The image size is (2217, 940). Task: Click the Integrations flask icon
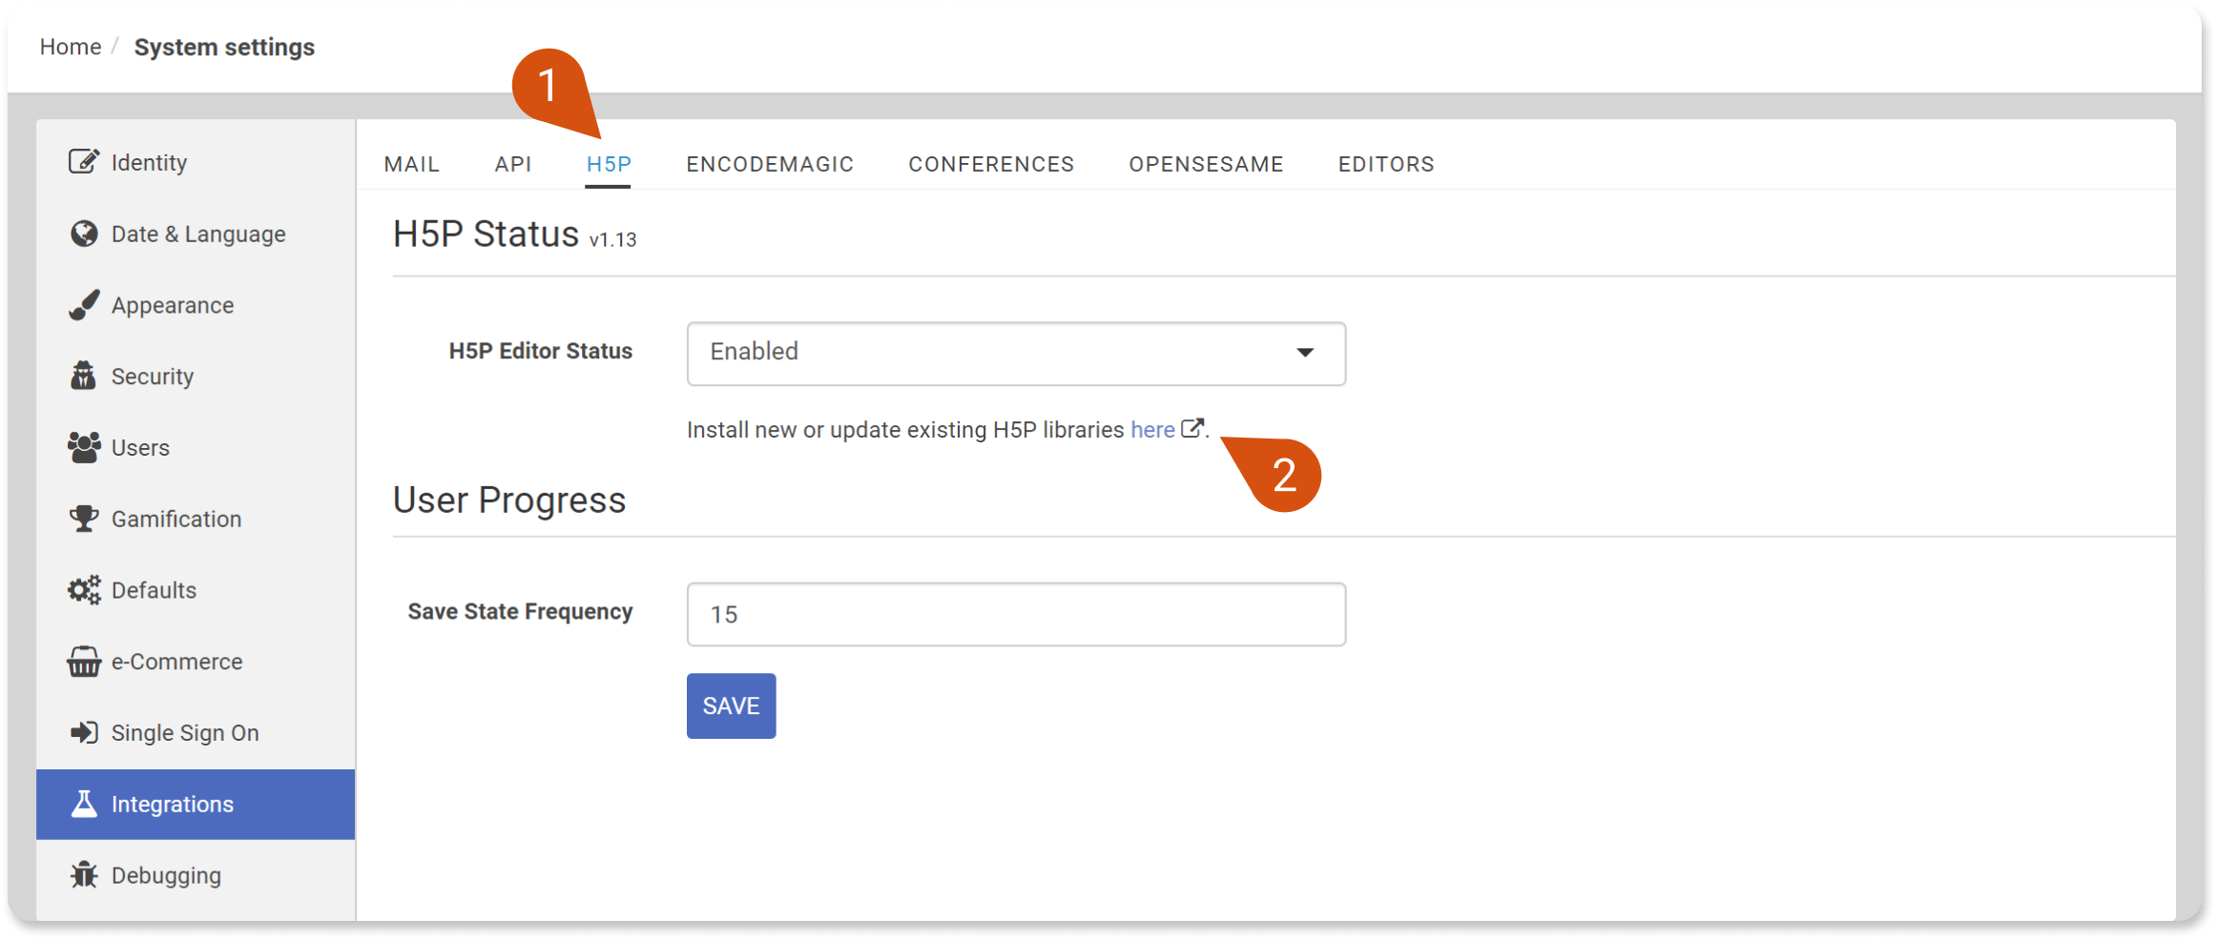pos(83,804)
